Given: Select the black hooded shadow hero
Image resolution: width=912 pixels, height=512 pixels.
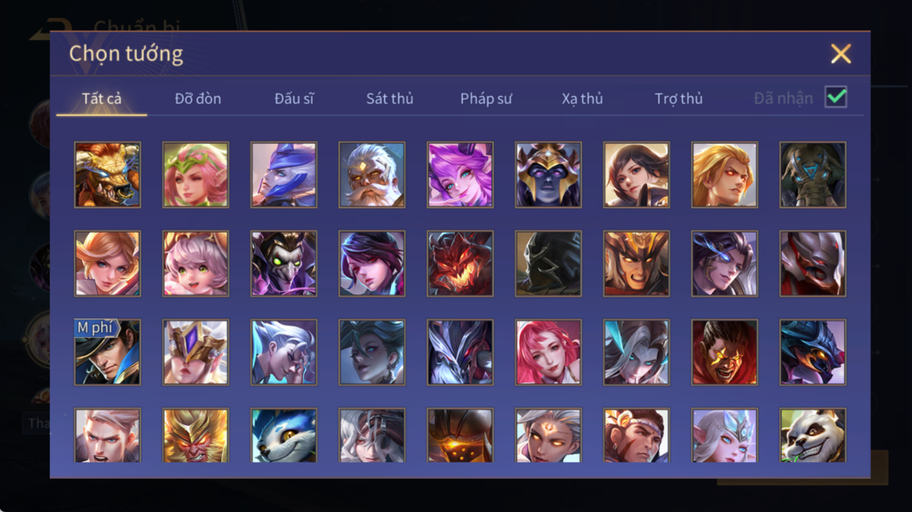Looking at the screenshot, I should pos(548,264).
